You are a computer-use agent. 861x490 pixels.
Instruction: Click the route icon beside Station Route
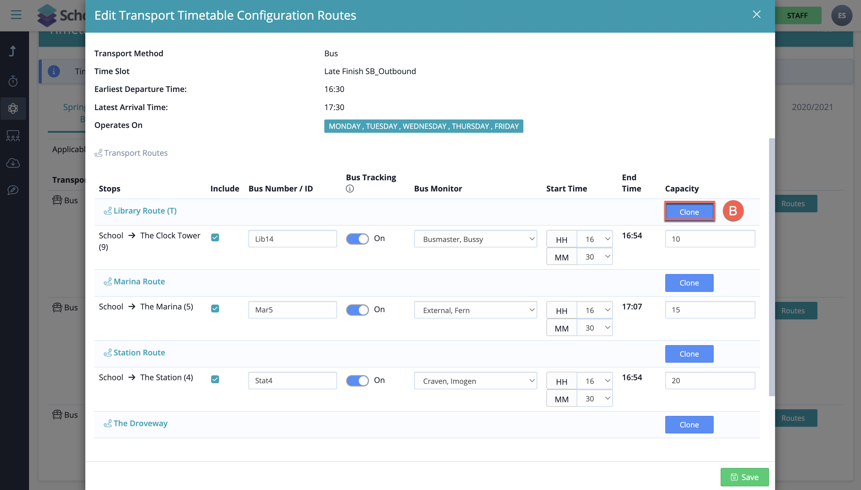point(108,353)
